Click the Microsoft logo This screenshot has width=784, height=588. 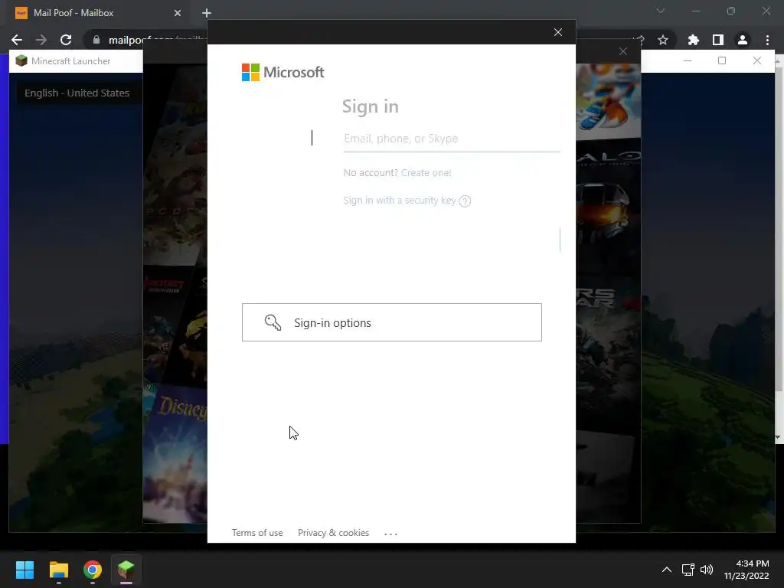point(283,73)
